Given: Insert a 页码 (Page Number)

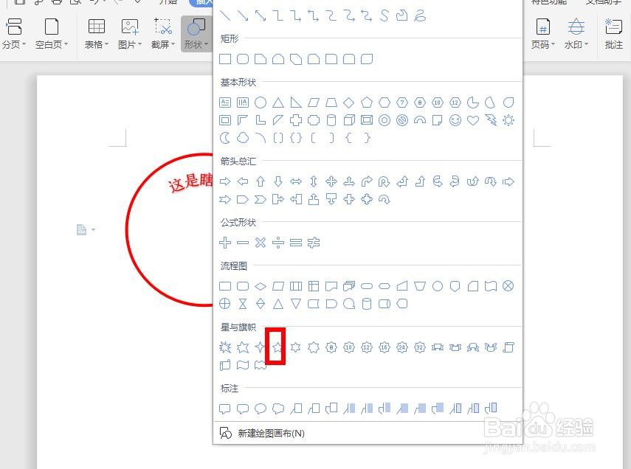Looking at the screenshot, I should [542, 32].
